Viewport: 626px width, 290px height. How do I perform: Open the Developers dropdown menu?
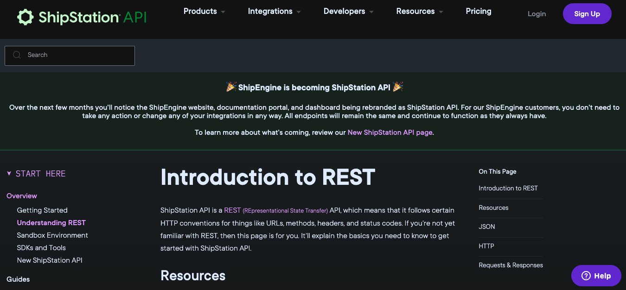[348, 12]
